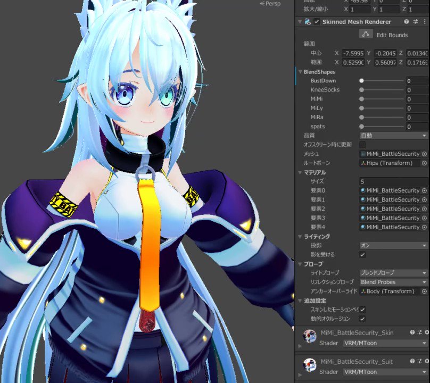The width and height of the screenshot is (430, 383).
Task: Click the MiMi_BattleSecurity_Suit material name
Action: point(357,362)
